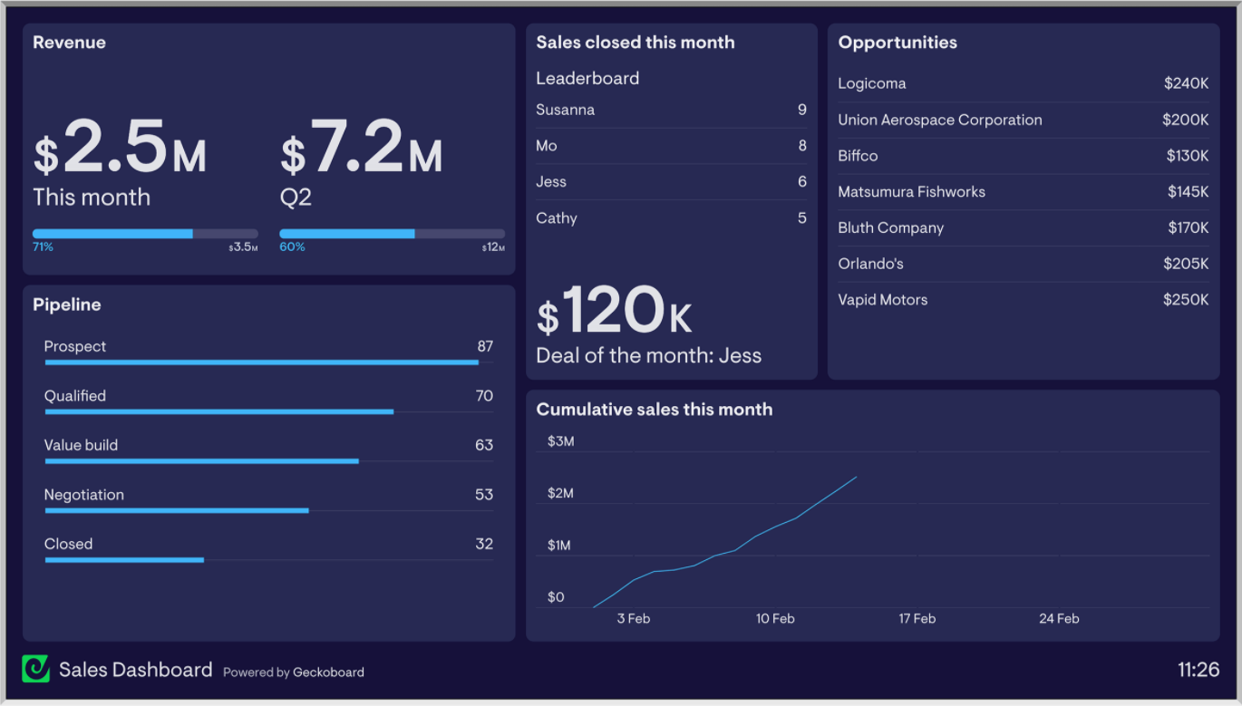Click the $3M axis label
This screenshot has width=1242, height=706.
point(561,441)
